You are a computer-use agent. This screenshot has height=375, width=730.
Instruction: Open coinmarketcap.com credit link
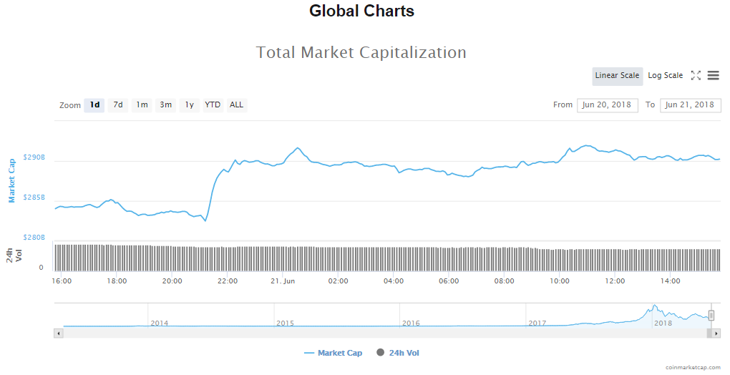pyautogui.click(x=692, y=367)
